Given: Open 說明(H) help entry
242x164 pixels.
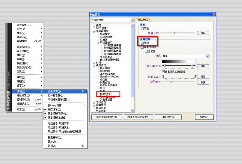Looking at the screenshot, I should click(65, 146).
